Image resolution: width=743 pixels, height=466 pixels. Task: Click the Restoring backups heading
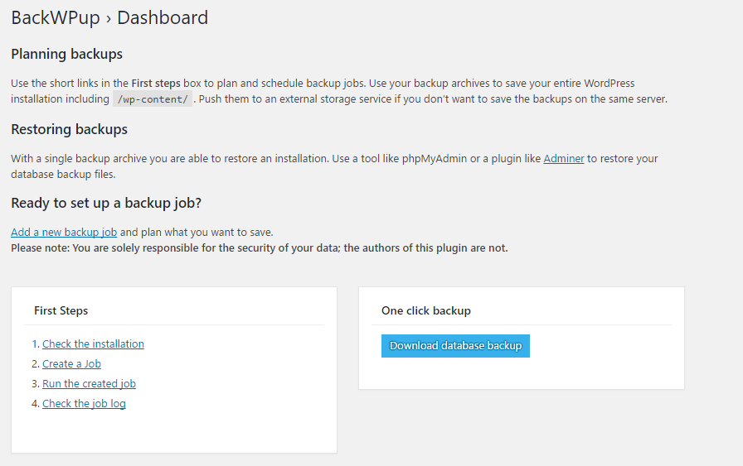coord(69,130)
